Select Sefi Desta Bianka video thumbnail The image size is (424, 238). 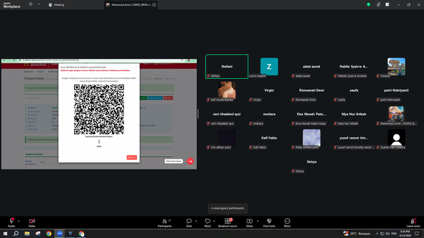point(227,90)
